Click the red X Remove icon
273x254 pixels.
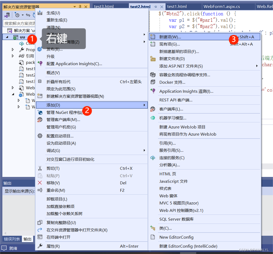click(40, 182)
